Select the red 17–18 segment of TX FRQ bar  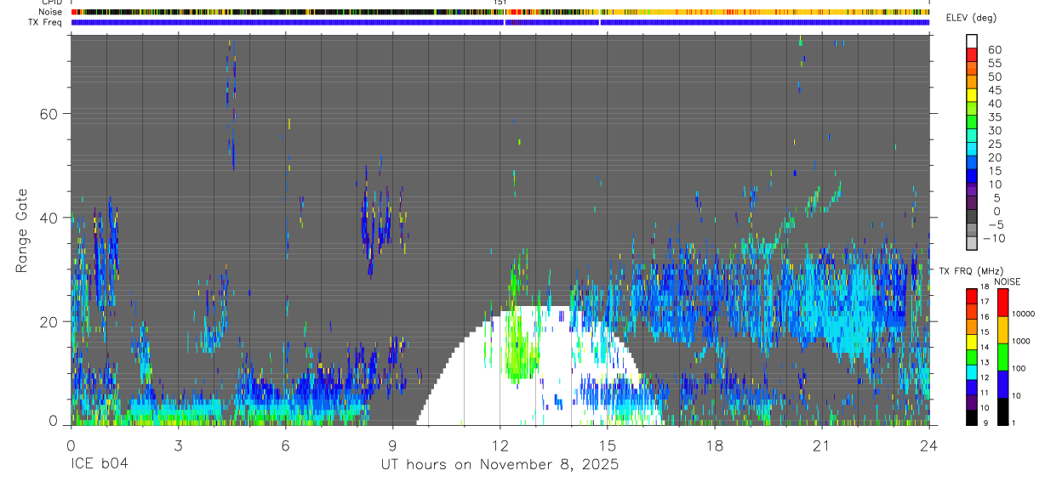972,296
